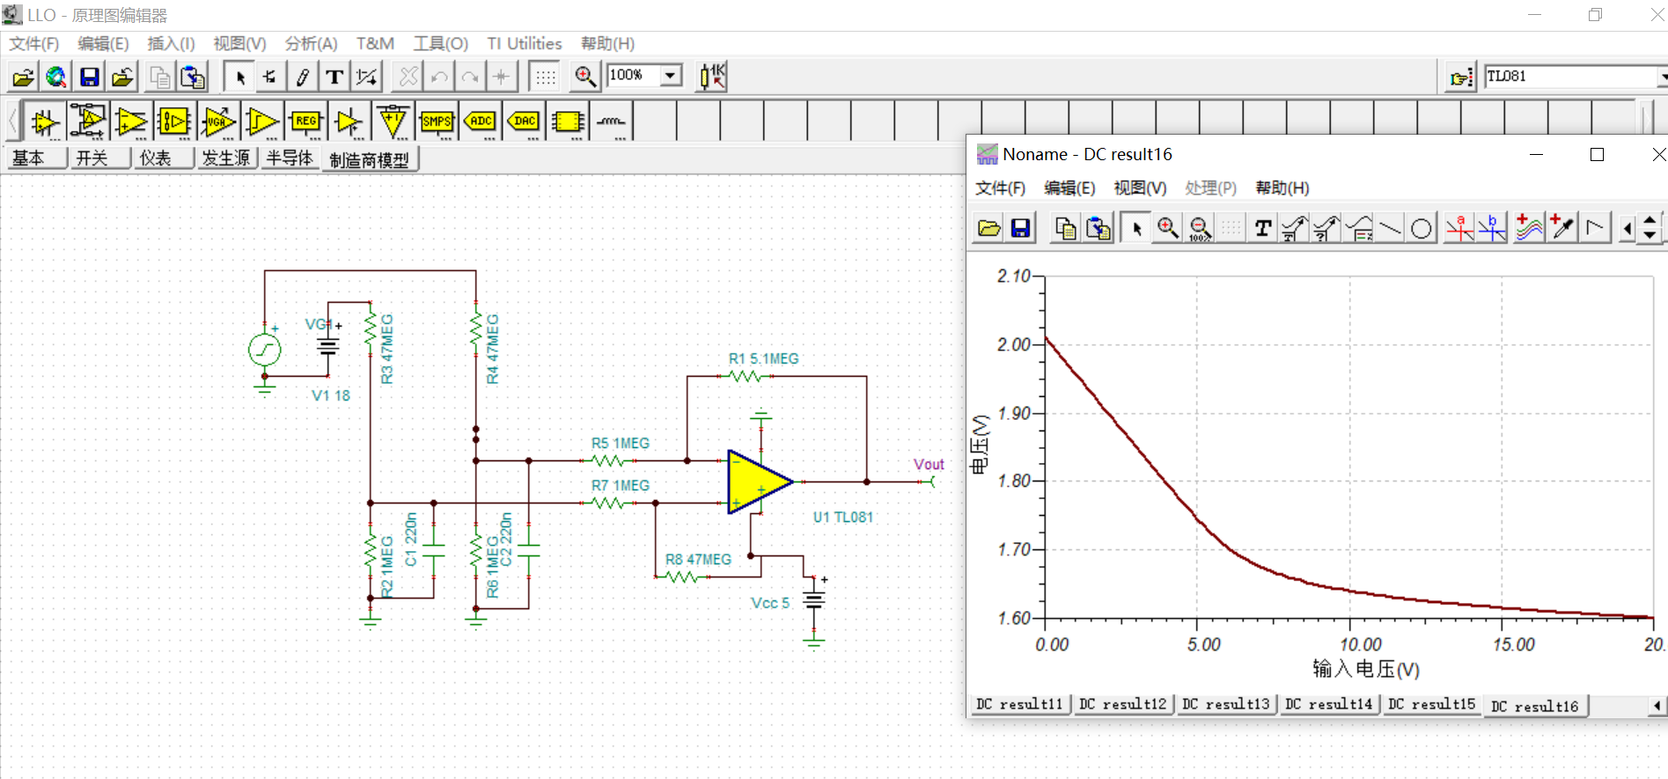This screenshot has width=1668, height=779.
Task: Switch to the 基本 component tab
Action: 28,158
